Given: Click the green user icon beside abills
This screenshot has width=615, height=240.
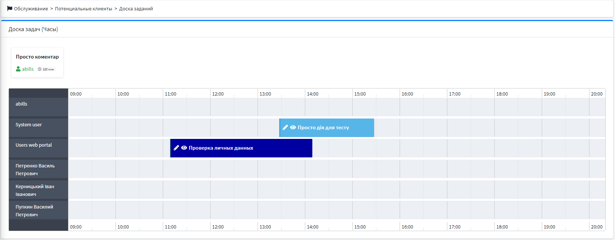Looking at the screenshot, I should 18,69.
